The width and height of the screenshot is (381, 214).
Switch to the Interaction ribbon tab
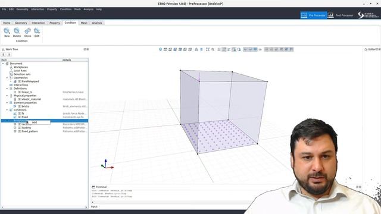point(38,23)
